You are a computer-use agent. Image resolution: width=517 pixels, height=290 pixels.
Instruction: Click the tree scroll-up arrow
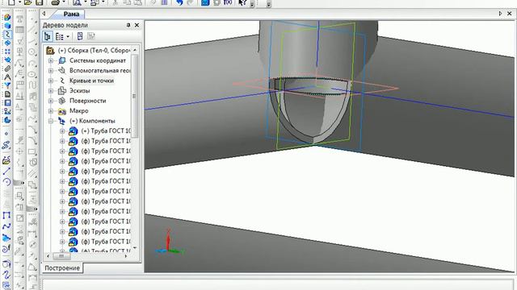tap(135, 50)
